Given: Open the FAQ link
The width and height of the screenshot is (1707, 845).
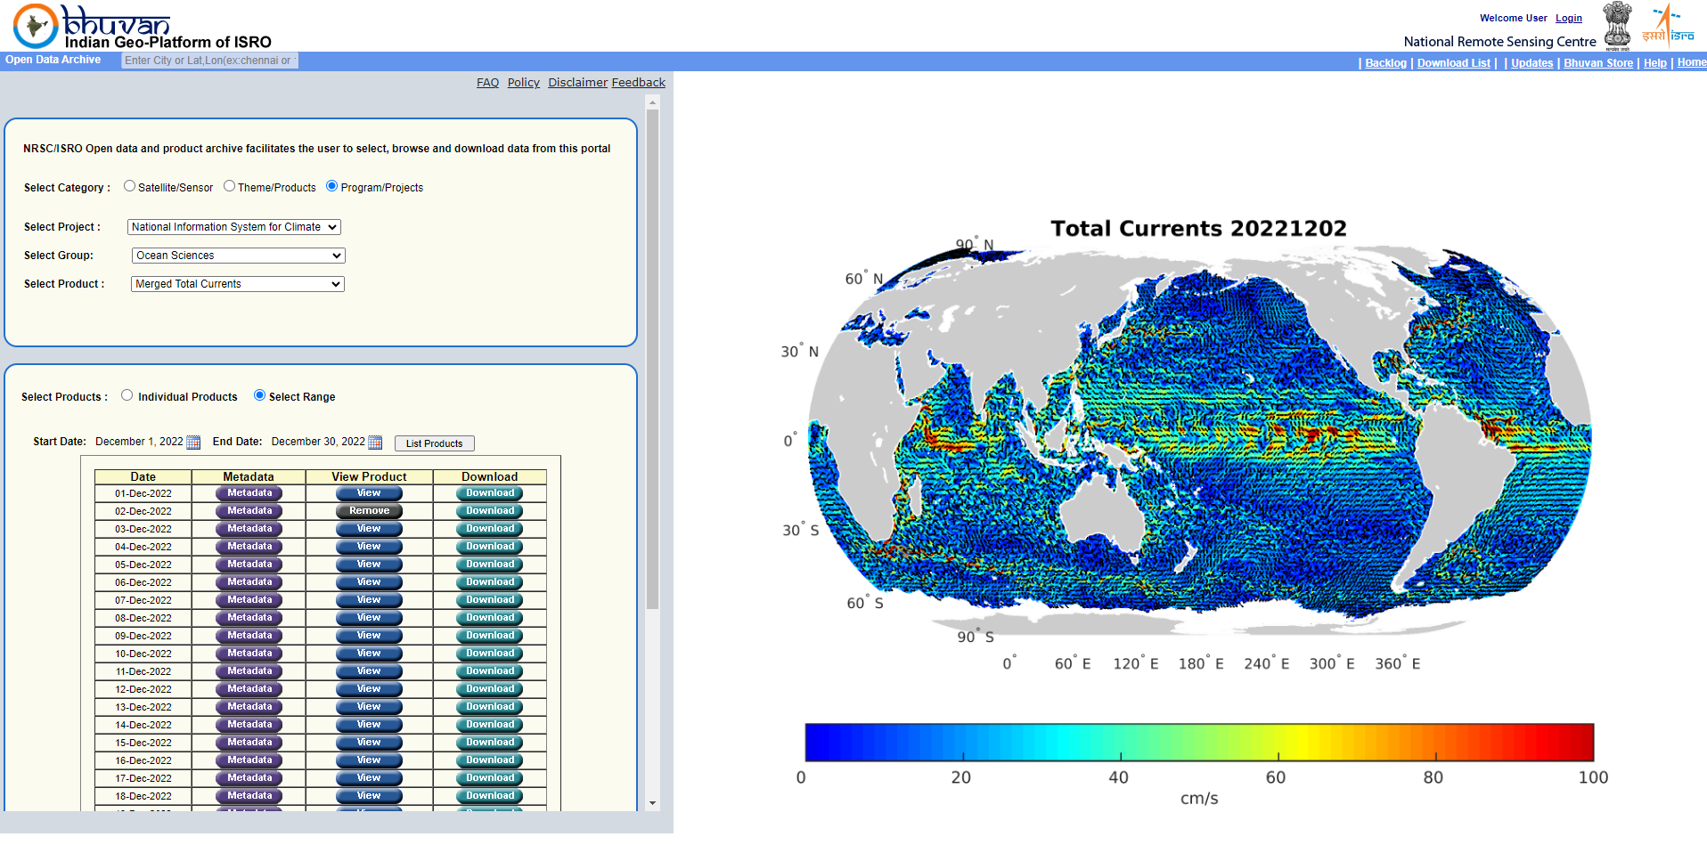Looking at the screenshot, I should [487, 83].
